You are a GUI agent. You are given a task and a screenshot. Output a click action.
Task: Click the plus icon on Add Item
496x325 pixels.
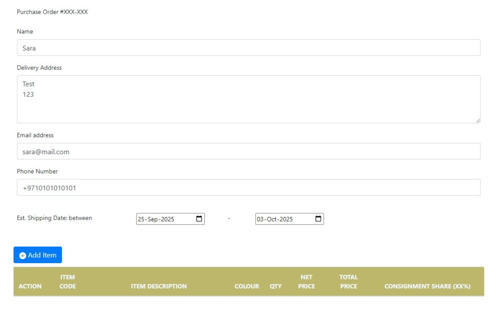(22, 255)
